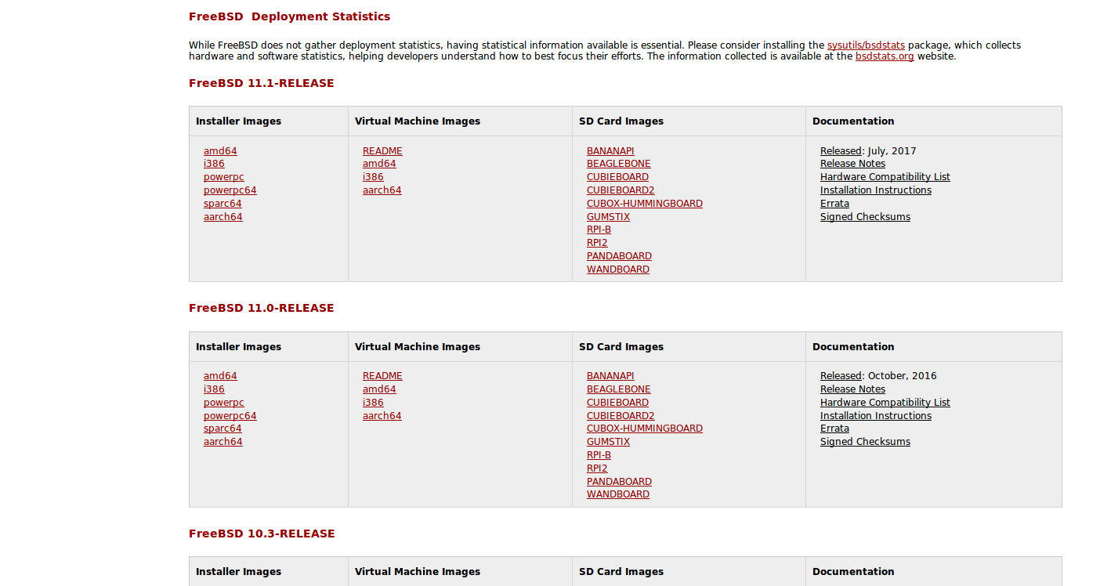Click 11.1-RELEASE WANDBOARD SD card link

618,269
